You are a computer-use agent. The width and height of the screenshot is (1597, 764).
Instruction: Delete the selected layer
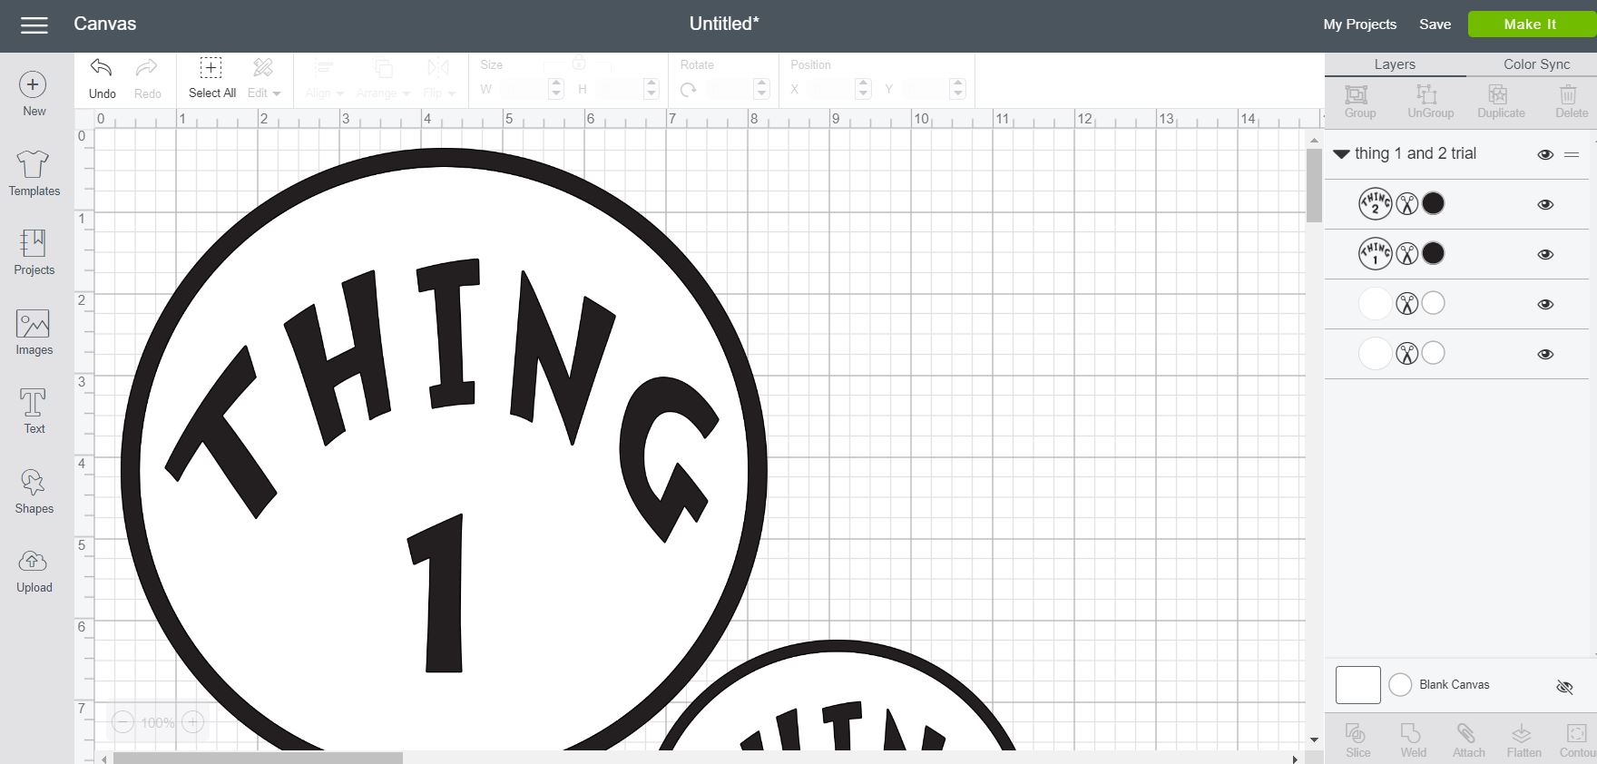pyautogui.click(x=1571, y=102)
